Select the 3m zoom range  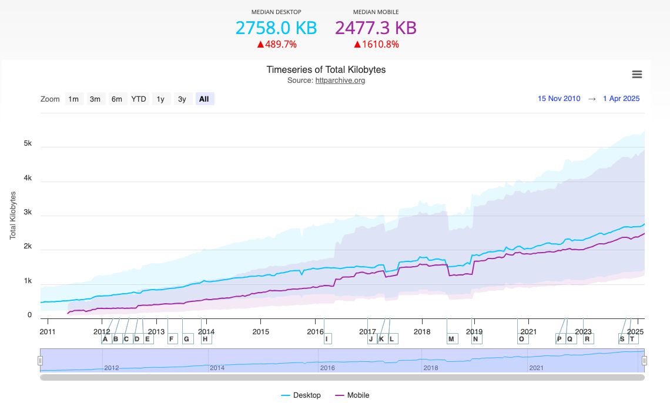click(x=95, y=99)
